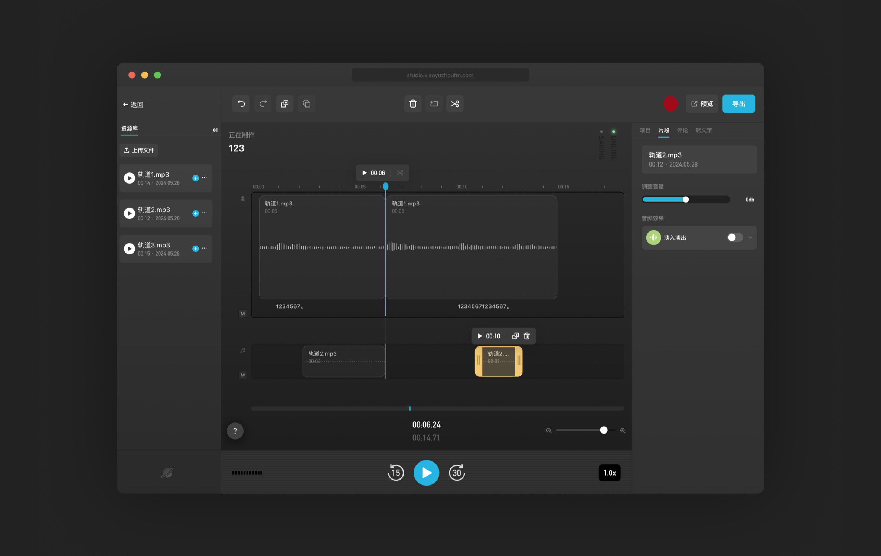Click the trash delete icon in top toolbar
Image resolution: width=881 pixels, height=556 pixels.
413,103
